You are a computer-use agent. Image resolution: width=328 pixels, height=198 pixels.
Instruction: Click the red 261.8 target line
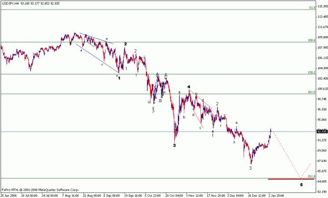[291, 179]
